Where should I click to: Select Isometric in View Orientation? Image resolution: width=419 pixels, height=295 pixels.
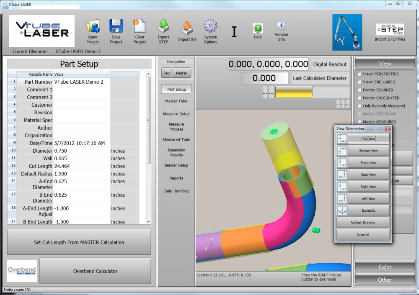click(x=368, y=210)
